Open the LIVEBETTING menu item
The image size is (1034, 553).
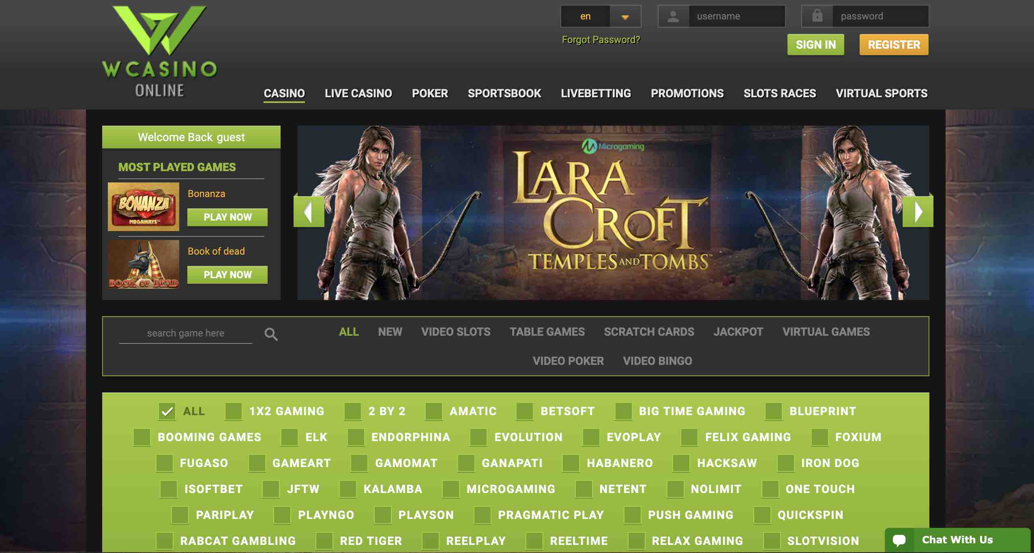pos(596,93)
